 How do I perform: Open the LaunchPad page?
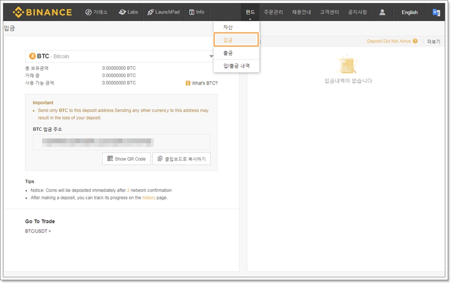click(163, 12)
